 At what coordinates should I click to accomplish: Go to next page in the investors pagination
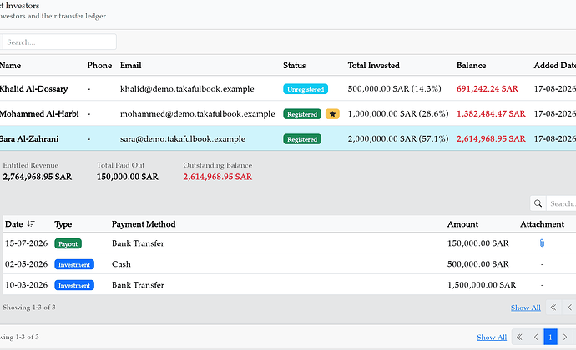pos(565,337)
